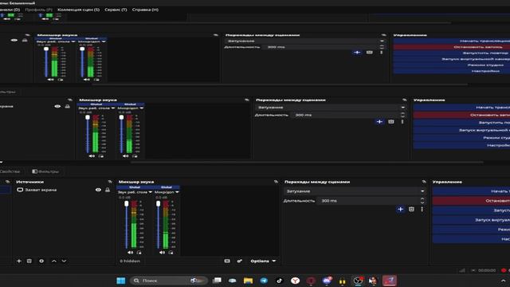Open Yandex Browser from the taskbar
The image size is (510, 287).
pos(295,281)
